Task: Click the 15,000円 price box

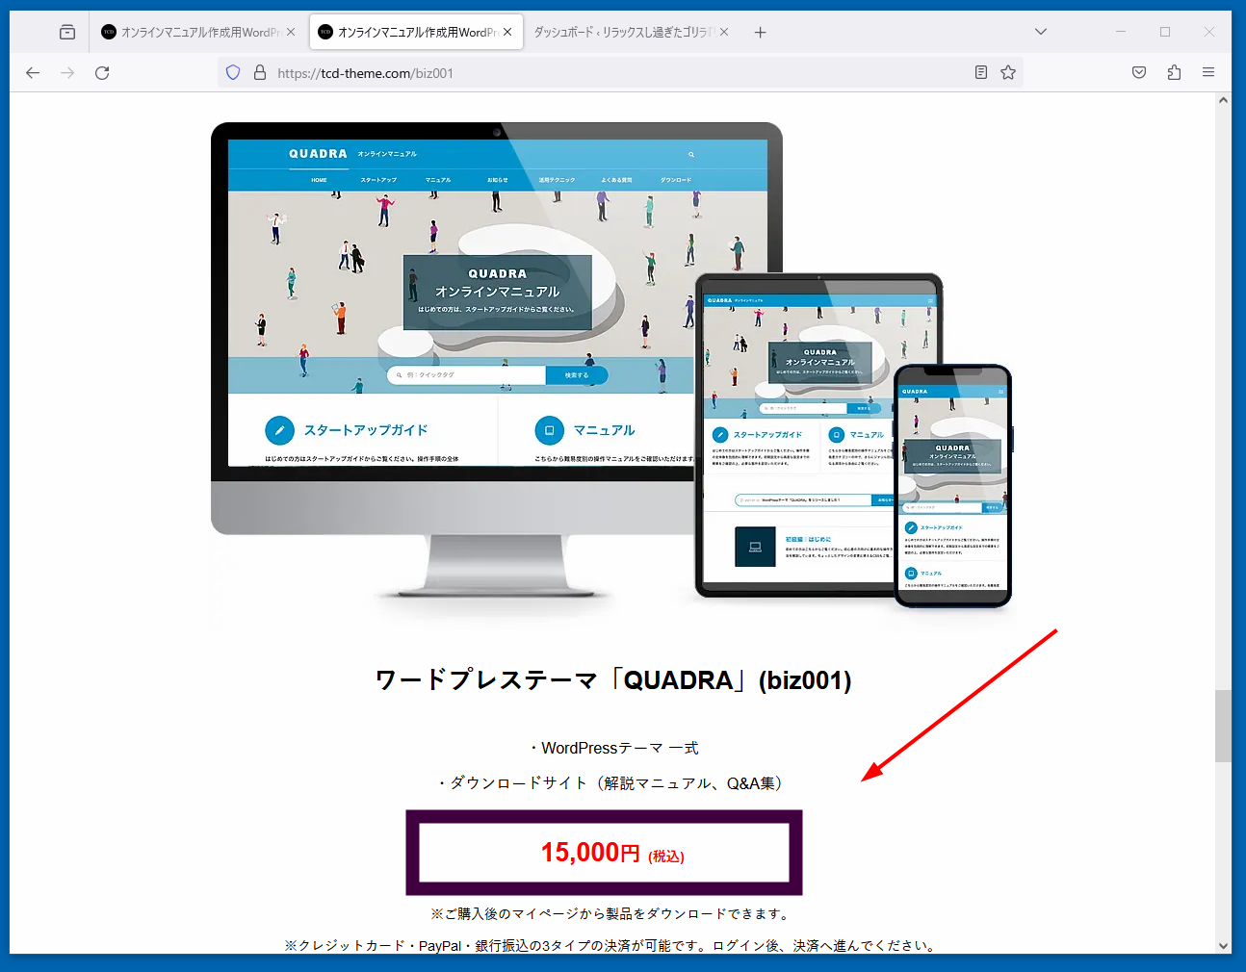Action: pyautogui.click(x=604, y=853)
